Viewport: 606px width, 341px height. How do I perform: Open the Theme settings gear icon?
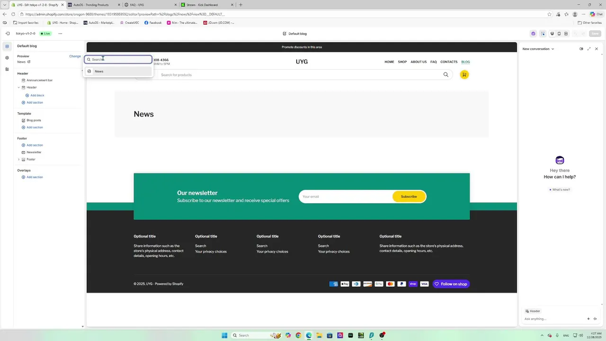click(x=7, y=58)
